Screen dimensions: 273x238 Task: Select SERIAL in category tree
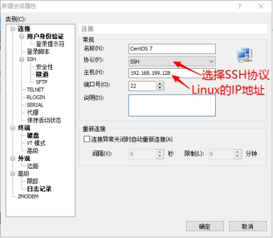[35, 105]
